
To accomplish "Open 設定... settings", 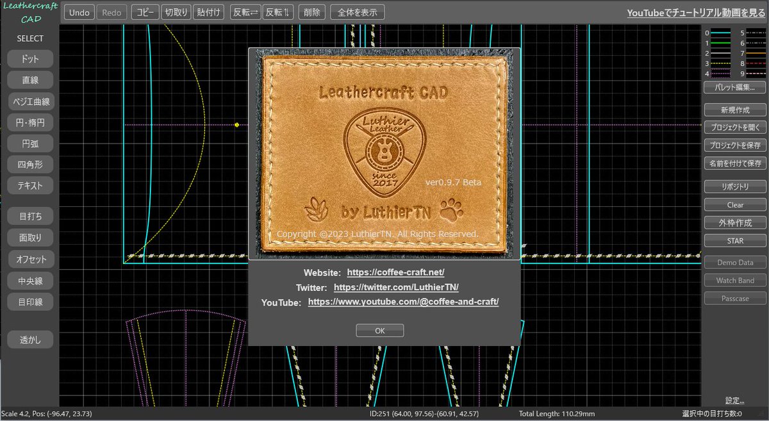I will (x=734, y=401).
